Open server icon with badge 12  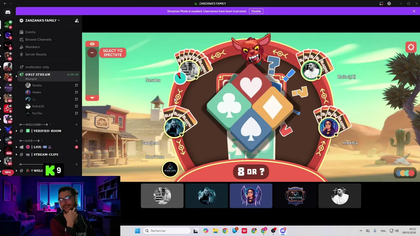(x=8, y=56)
